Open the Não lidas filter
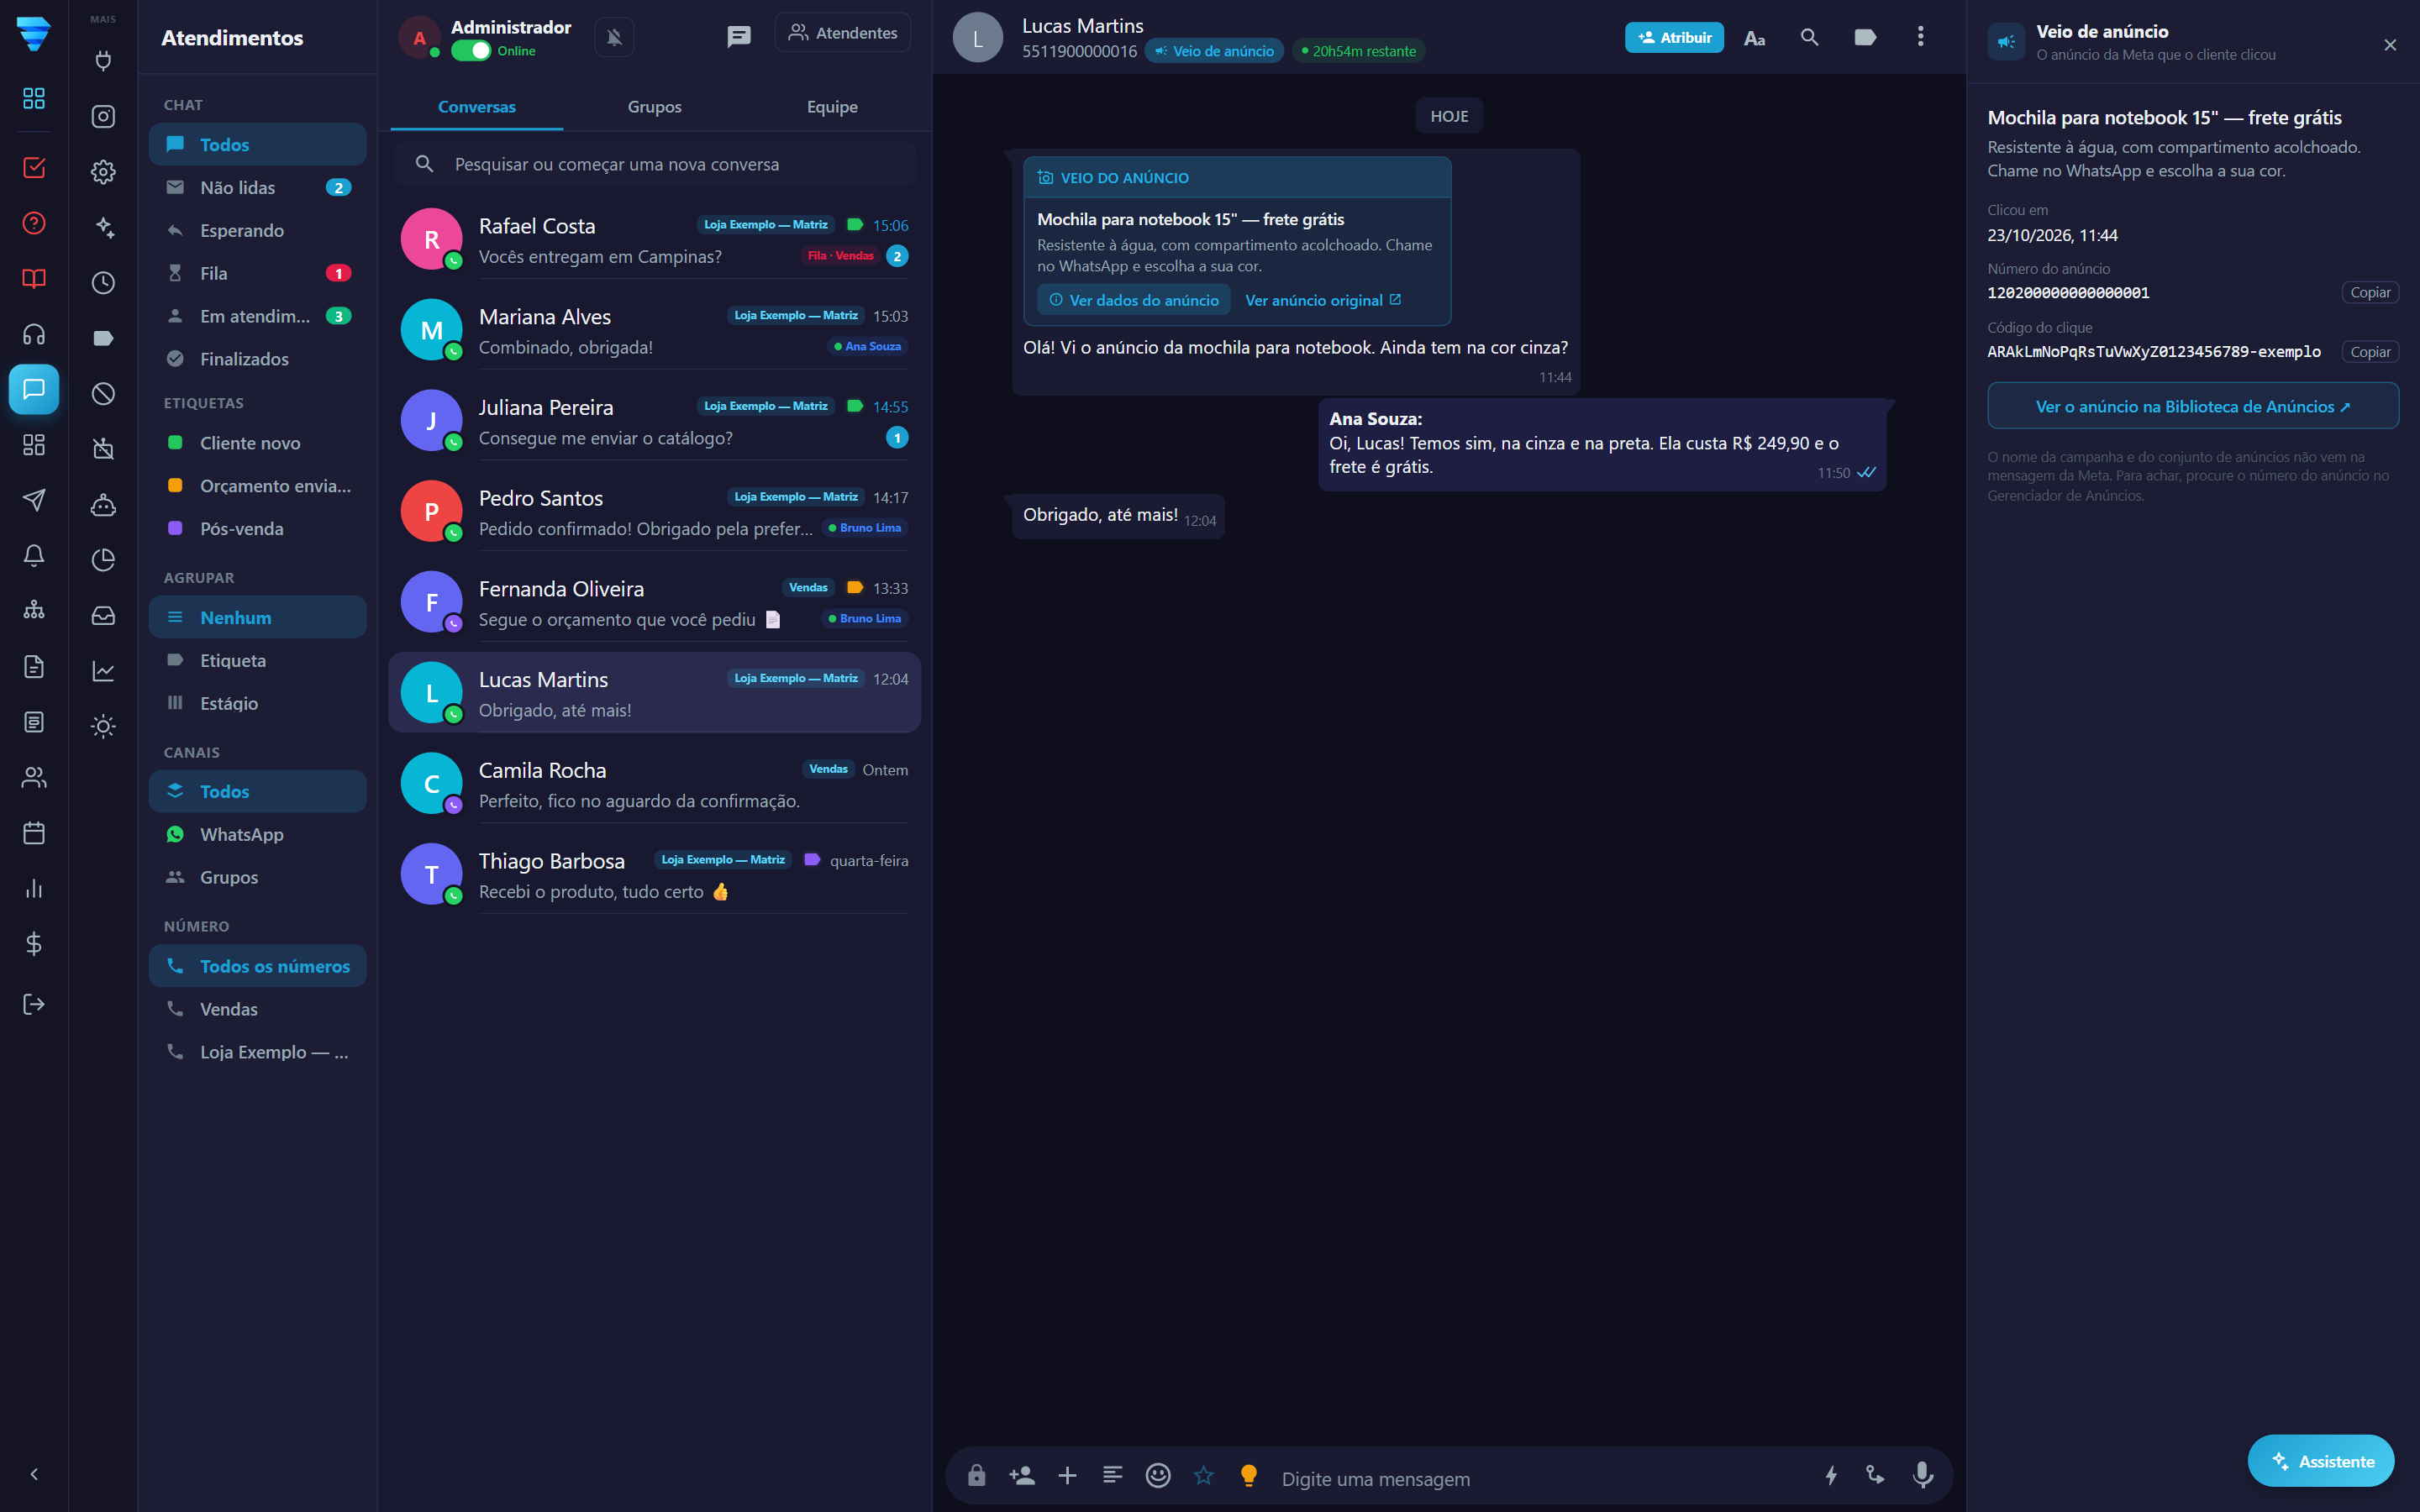The image size is (2420, 1512). coord(258,187)
